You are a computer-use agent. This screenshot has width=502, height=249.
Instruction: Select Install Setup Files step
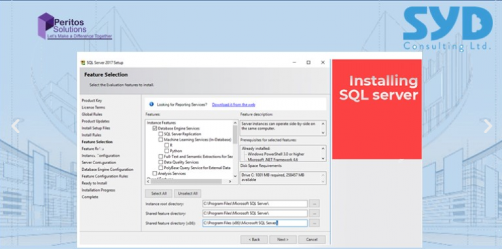pos(96,128)
